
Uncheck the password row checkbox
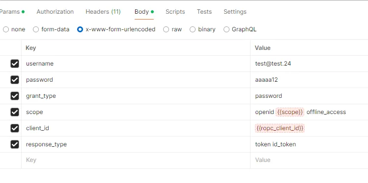15,80
